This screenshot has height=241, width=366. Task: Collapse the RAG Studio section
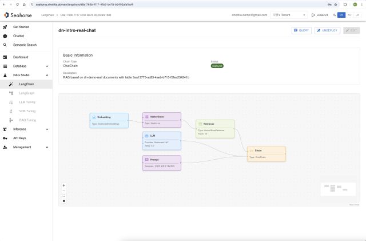(x=47, y=75)
